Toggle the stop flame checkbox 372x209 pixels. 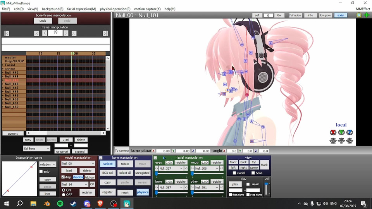(x=248, y=195)
